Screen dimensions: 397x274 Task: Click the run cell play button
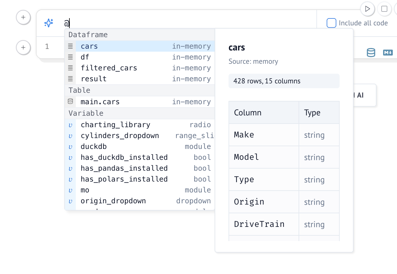point(367,9)
